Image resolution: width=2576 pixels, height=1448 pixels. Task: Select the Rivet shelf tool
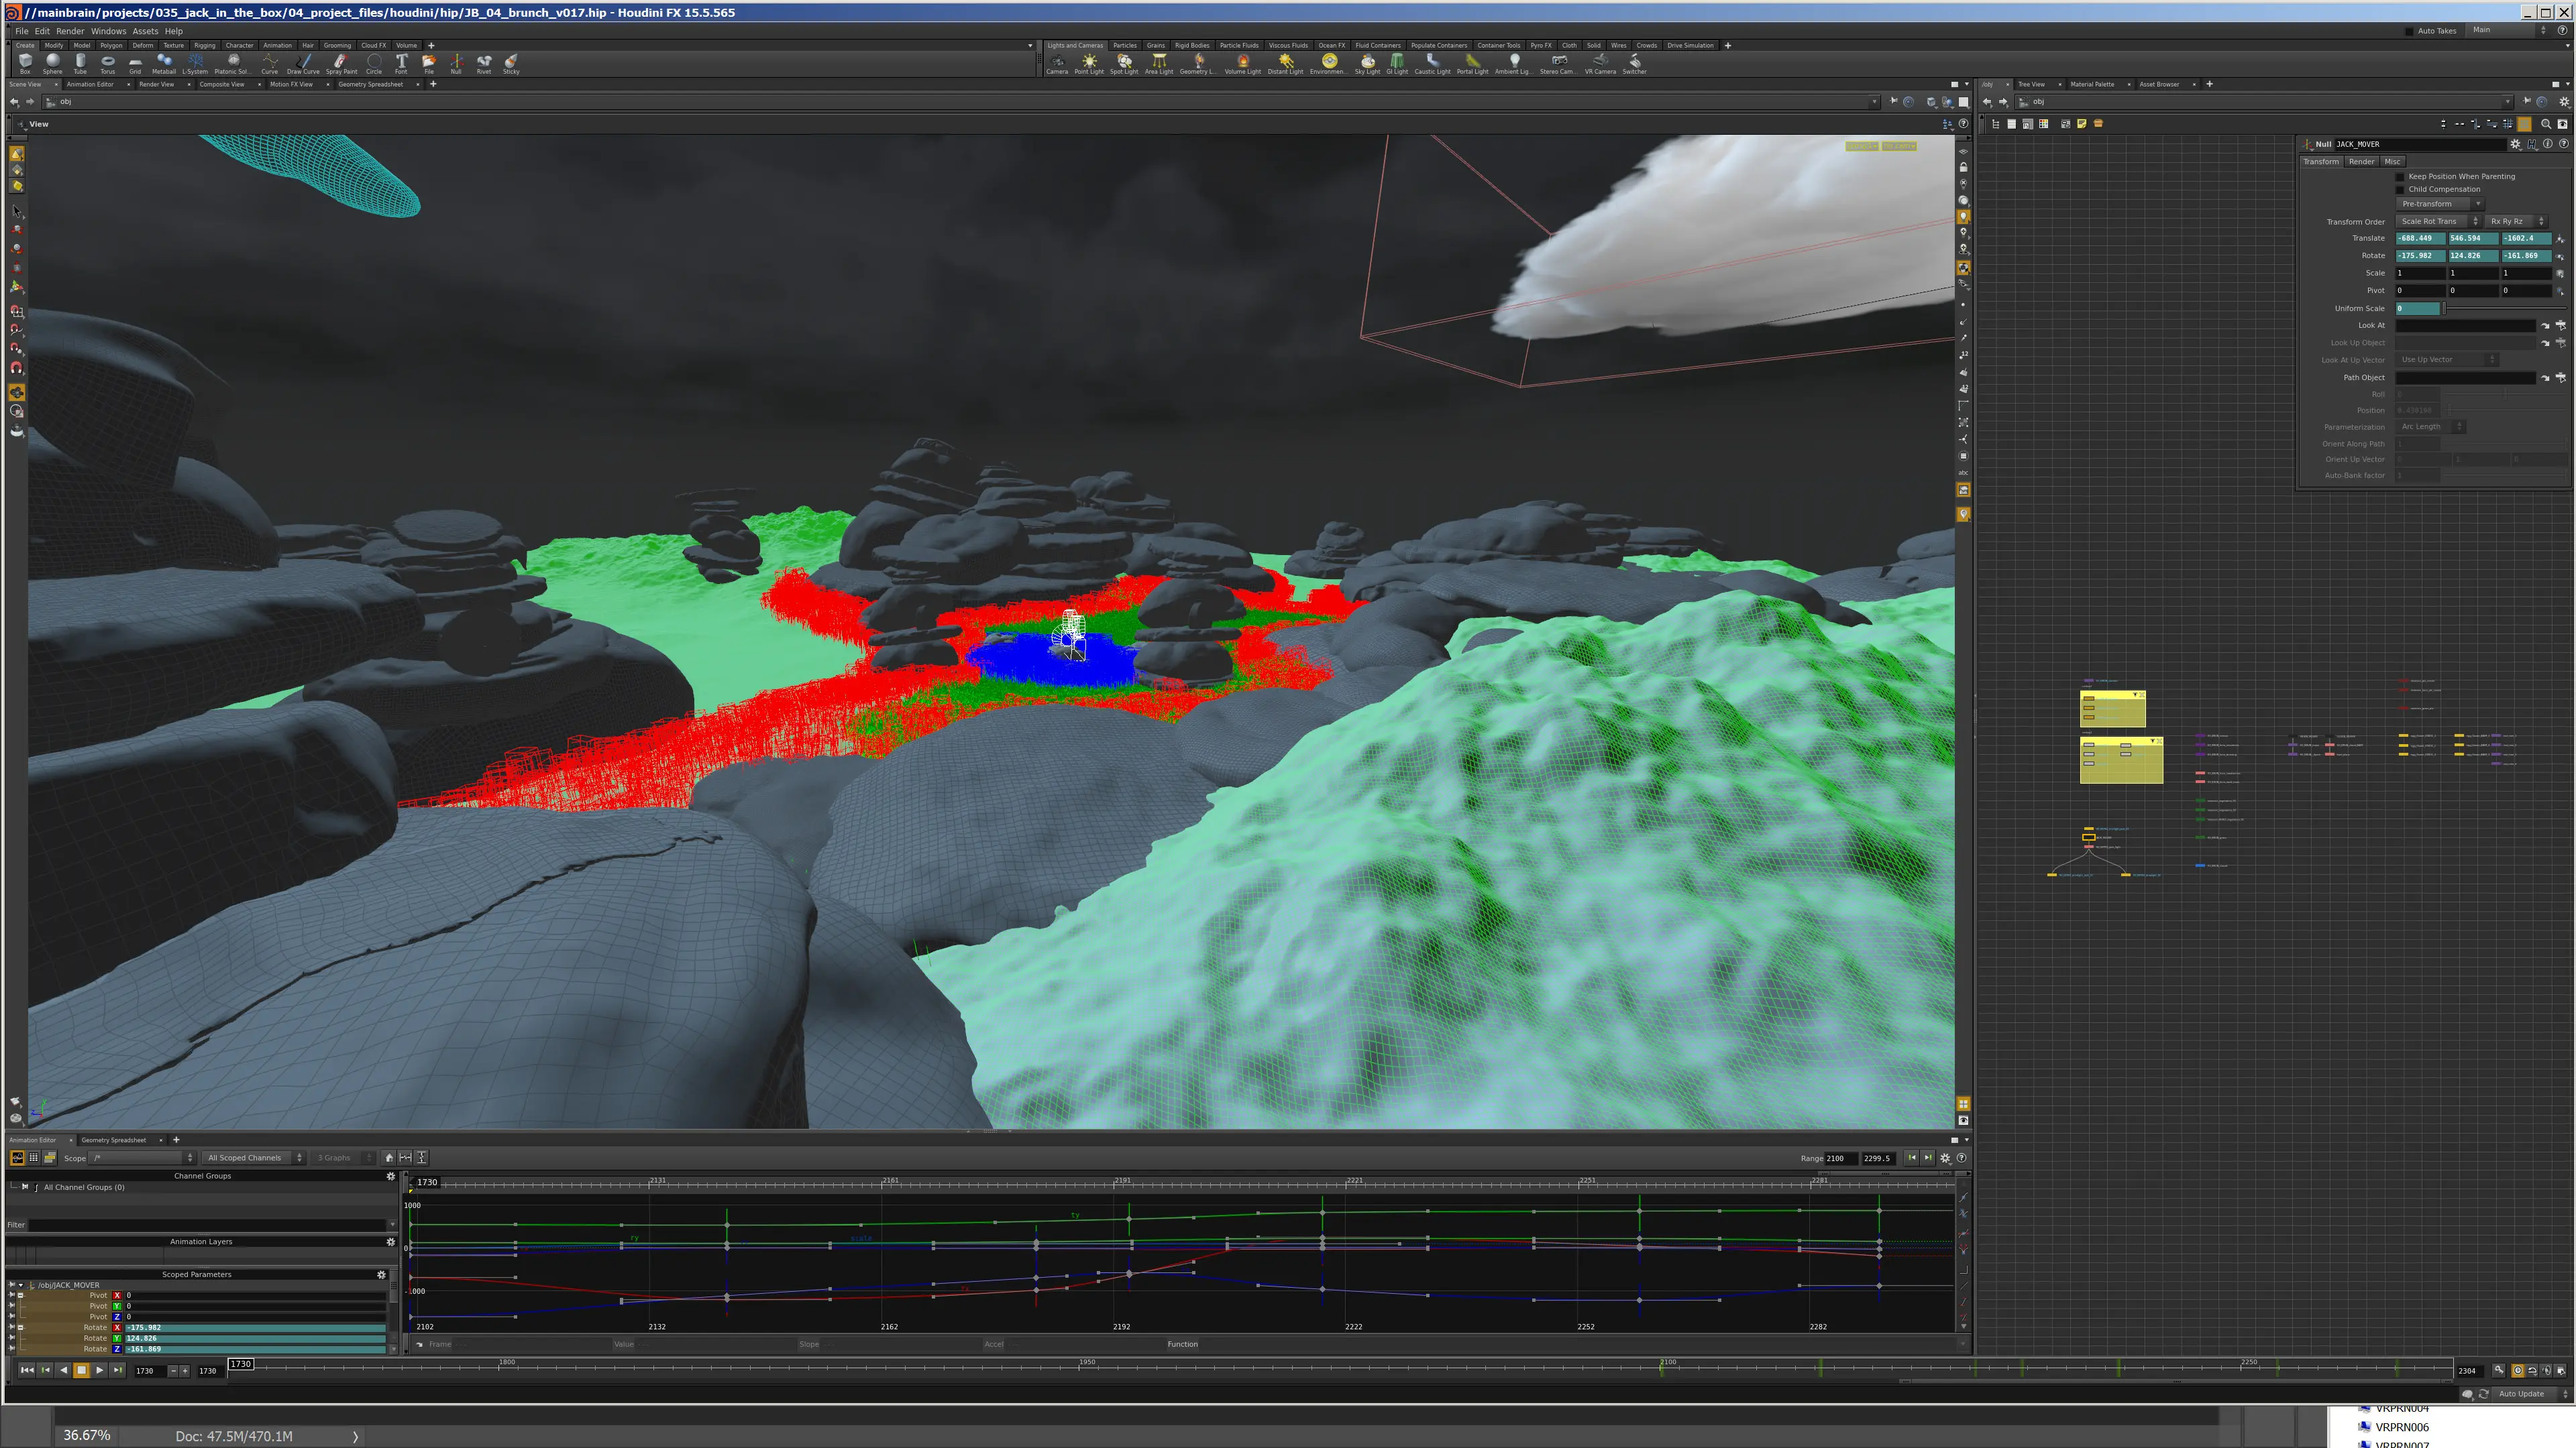[x=484, y=64]
